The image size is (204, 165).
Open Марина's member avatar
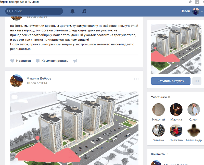point(176,110)
